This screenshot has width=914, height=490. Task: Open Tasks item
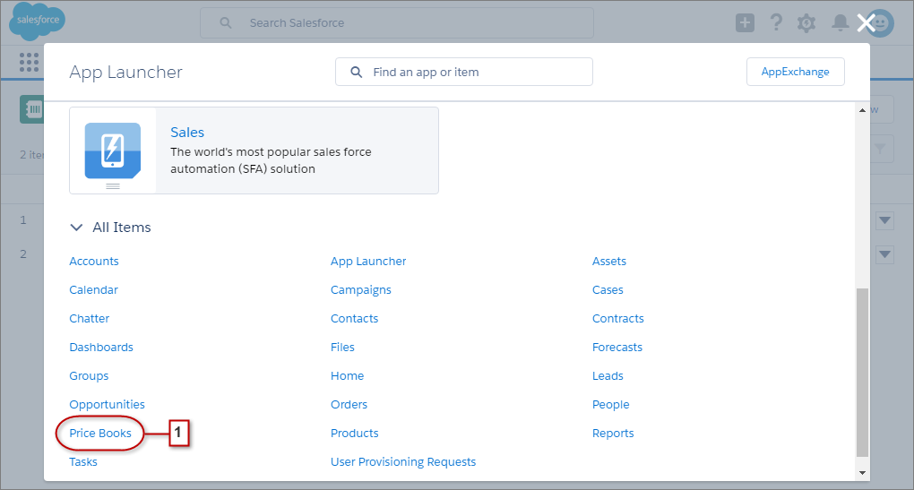[x=83, y=461]
